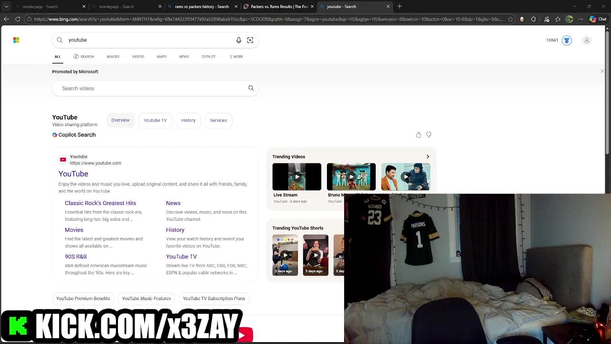This screenshot has height=344, width=611.
Task: Click the Services pill
Action: click(218, 120)
